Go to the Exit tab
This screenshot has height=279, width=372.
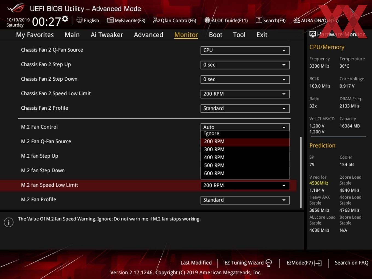coord(262,35)
